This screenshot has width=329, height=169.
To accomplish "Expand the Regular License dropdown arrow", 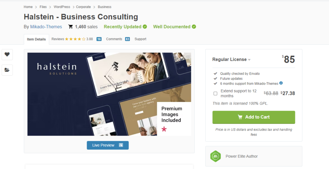I will (249, 60).
